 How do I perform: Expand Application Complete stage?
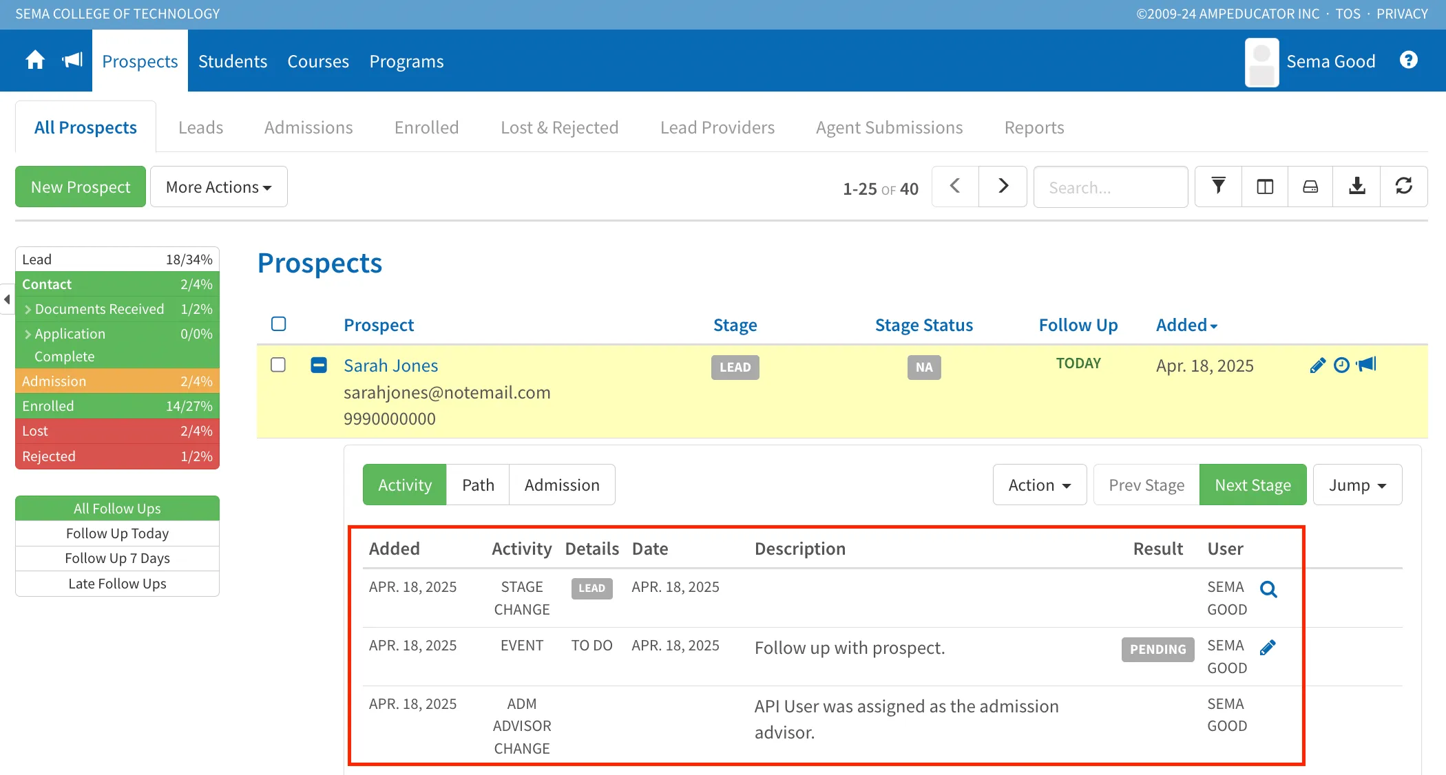click(x=117, y=345)
